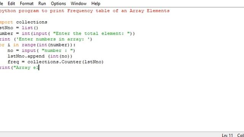
Task: Click the word 'collections' in import line
Action: point(32,22)
